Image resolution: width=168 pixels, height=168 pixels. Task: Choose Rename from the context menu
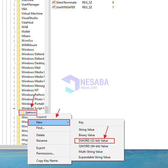coord(42,141)
